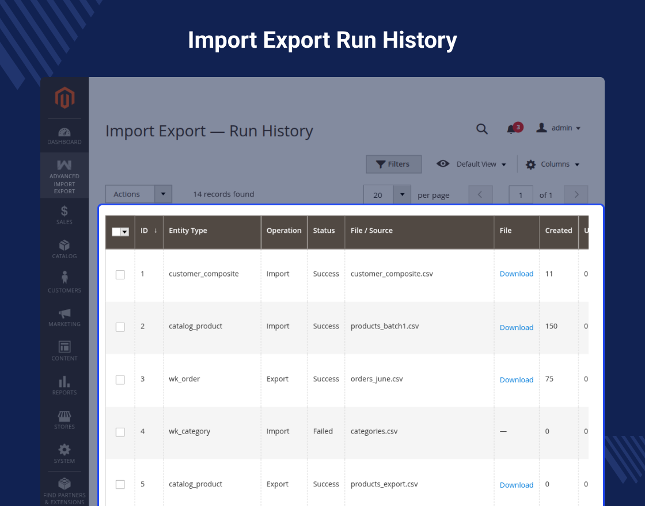
Task: Download the products_batch1.csv file
Action: pos(516,327)
